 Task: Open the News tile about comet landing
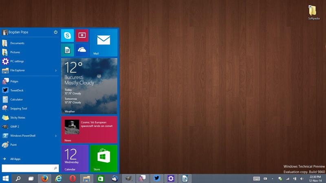point(89,130)
